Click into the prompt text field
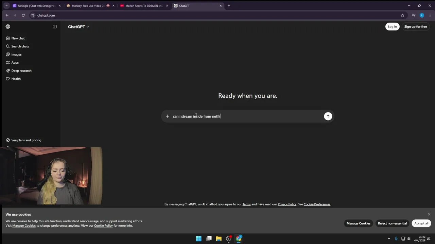 [247, 116]
